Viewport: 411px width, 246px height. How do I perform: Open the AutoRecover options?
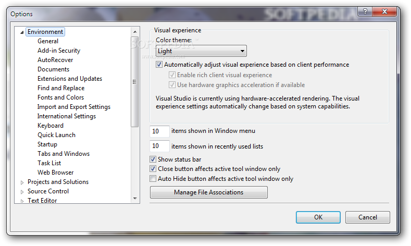(55, 60)
